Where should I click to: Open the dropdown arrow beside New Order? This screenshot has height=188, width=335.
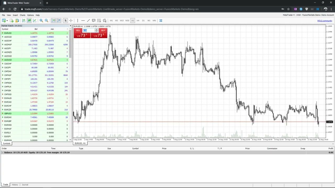pyautogui.click(x=7, y=20)
